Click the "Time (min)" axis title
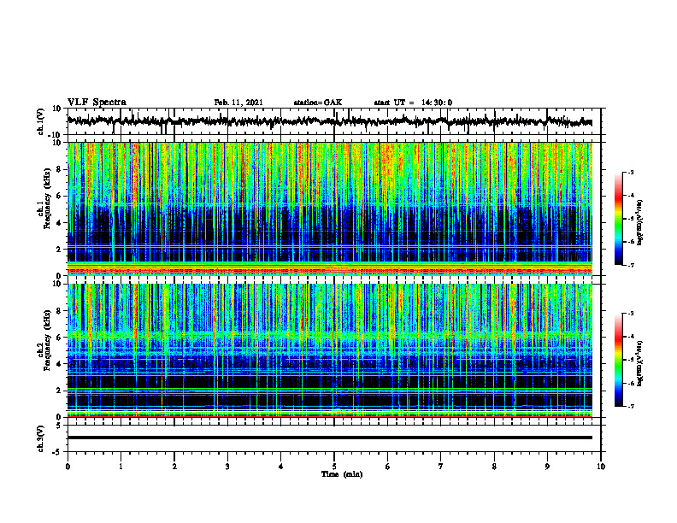Image resolution: width=677 pixels, height=523 pixels. (342, 474)
